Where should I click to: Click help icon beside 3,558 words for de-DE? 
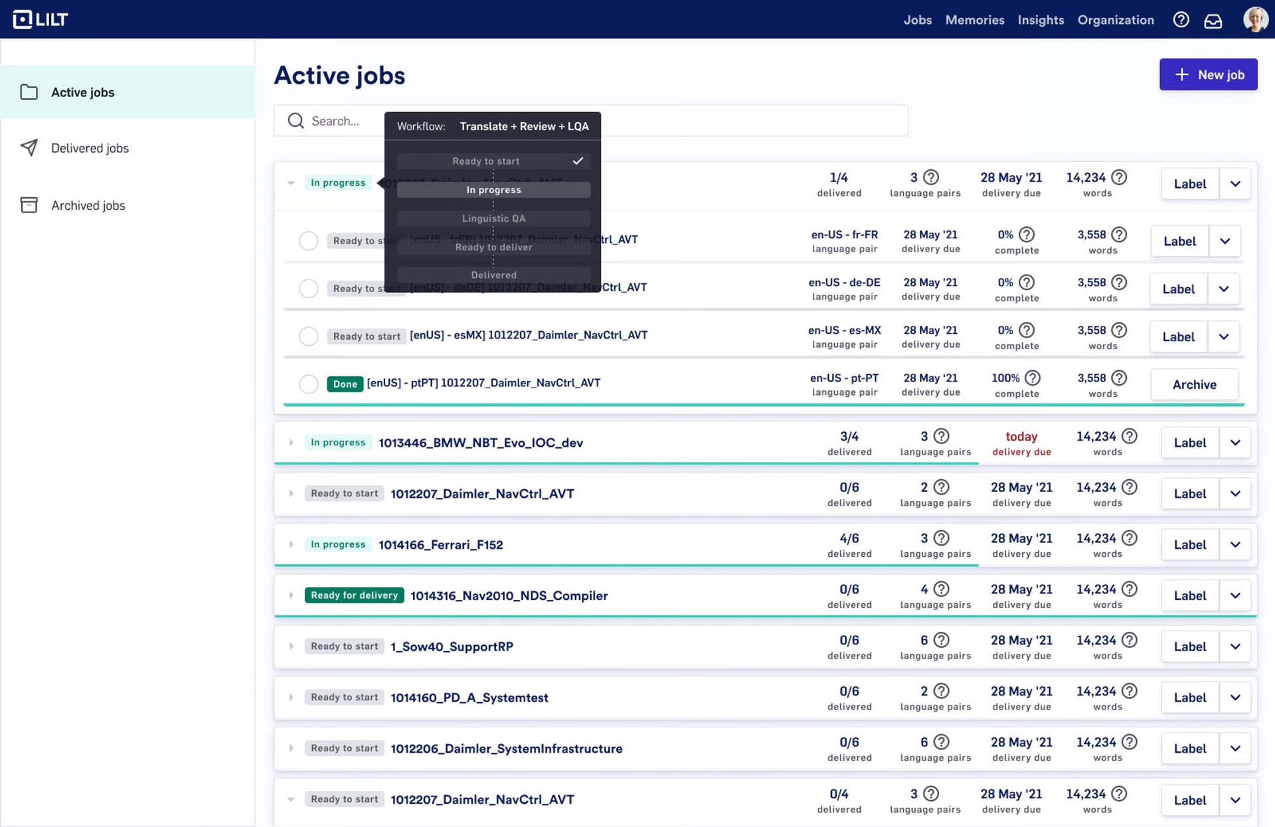tap(1119, 282)
